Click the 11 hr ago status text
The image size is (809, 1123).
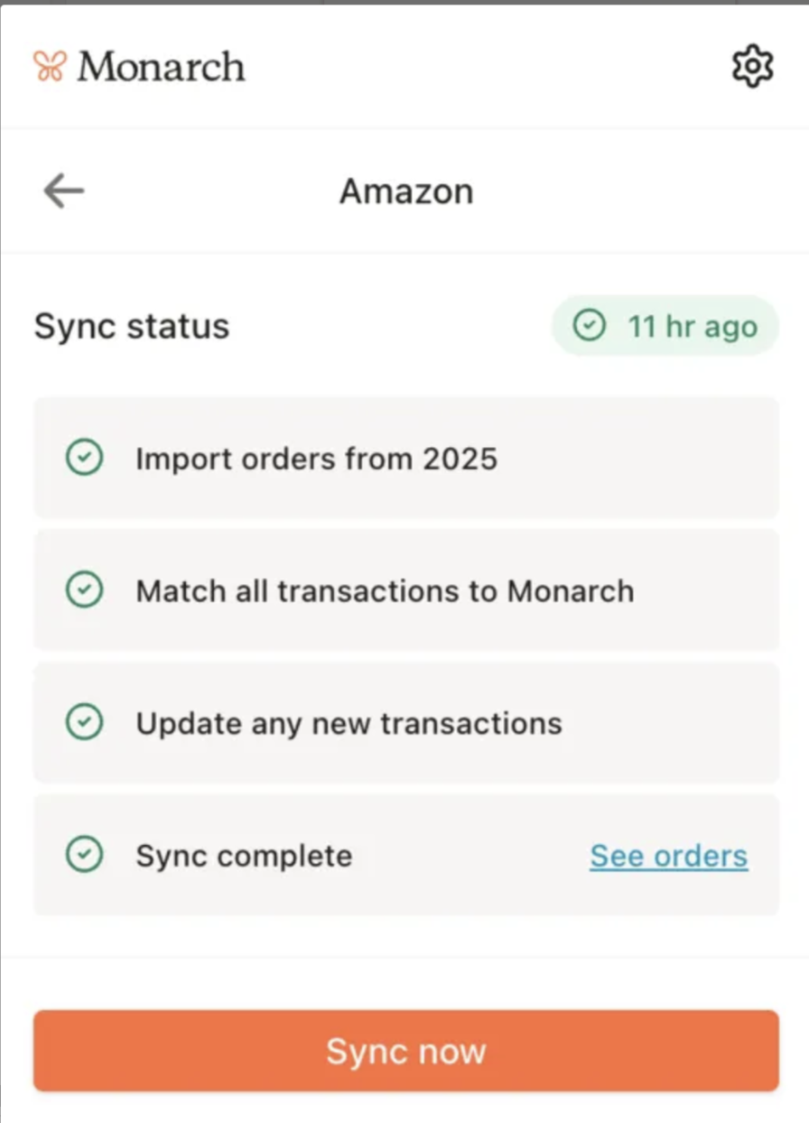[x=692, y=326]
